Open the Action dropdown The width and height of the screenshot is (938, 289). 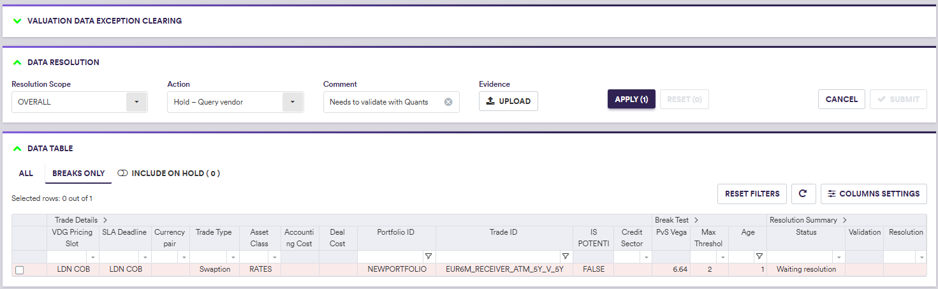click(x=292, y=102)
